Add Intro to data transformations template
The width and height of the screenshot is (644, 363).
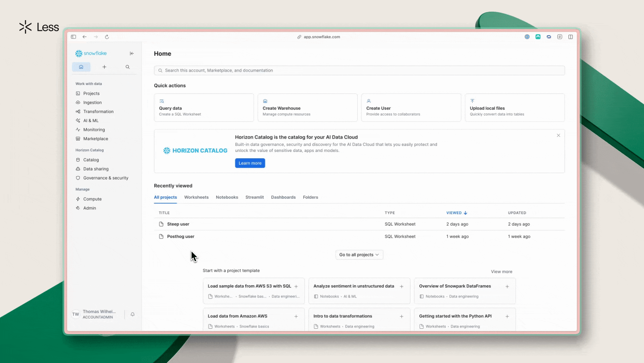point(402,316)
